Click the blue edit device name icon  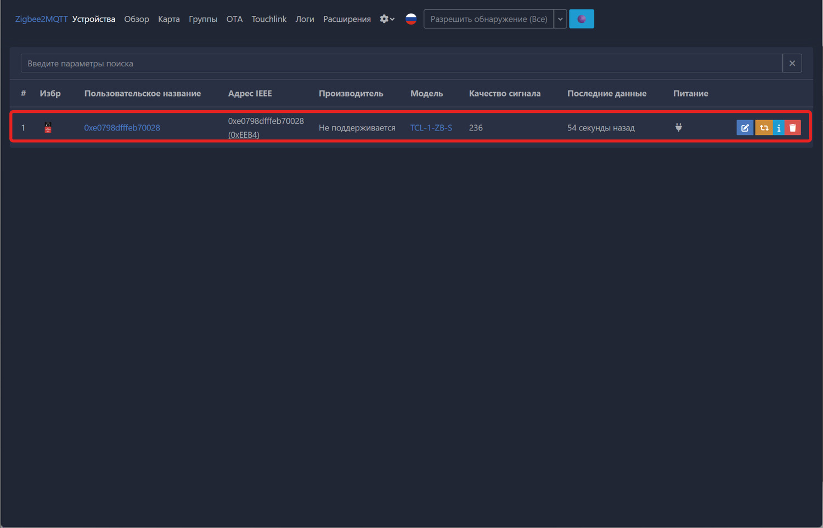(x=745, y=128)
